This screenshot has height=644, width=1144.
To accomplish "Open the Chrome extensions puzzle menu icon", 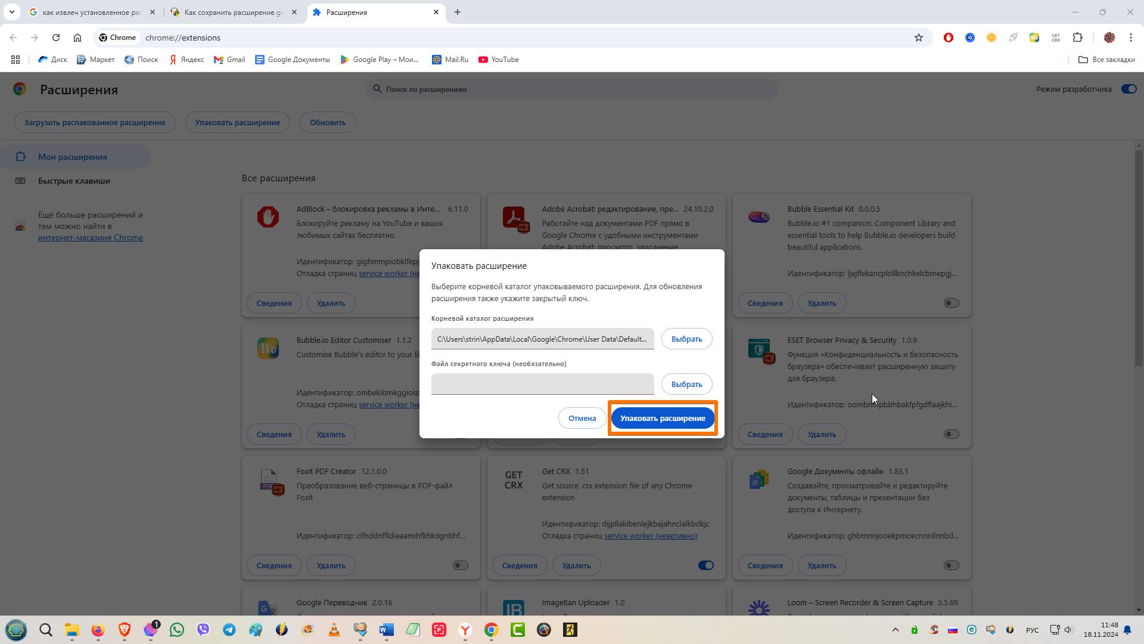I will click(x=1077, y=38).
